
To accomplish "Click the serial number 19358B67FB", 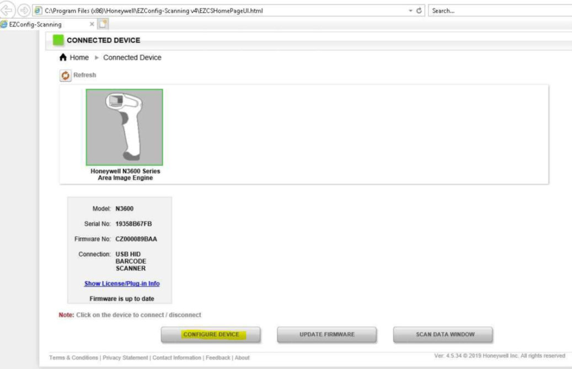I will (x=133, y=224).
